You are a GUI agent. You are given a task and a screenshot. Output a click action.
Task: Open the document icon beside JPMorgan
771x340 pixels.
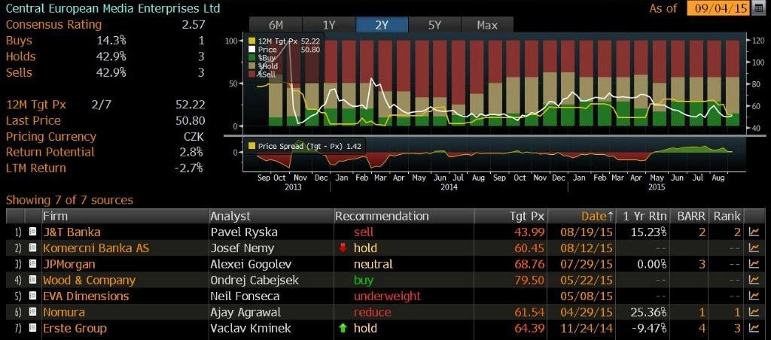point(33,264)
